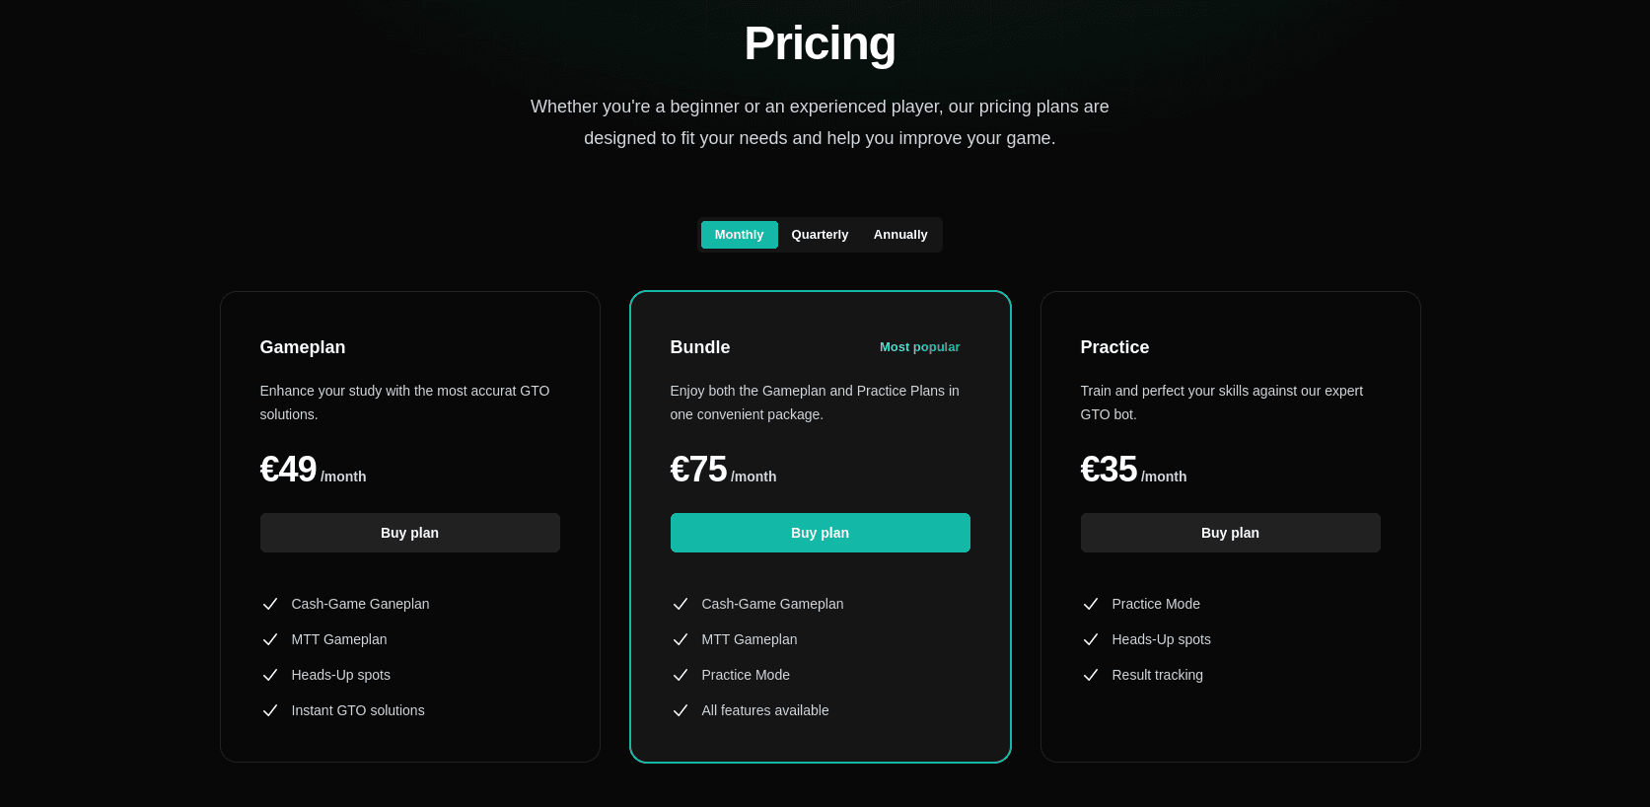Click the €49 /month price
Screen dimensions: 1650x807
313,470
